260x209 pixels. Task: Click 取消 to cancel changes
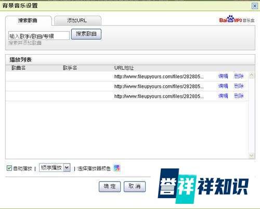click(135, 187)
